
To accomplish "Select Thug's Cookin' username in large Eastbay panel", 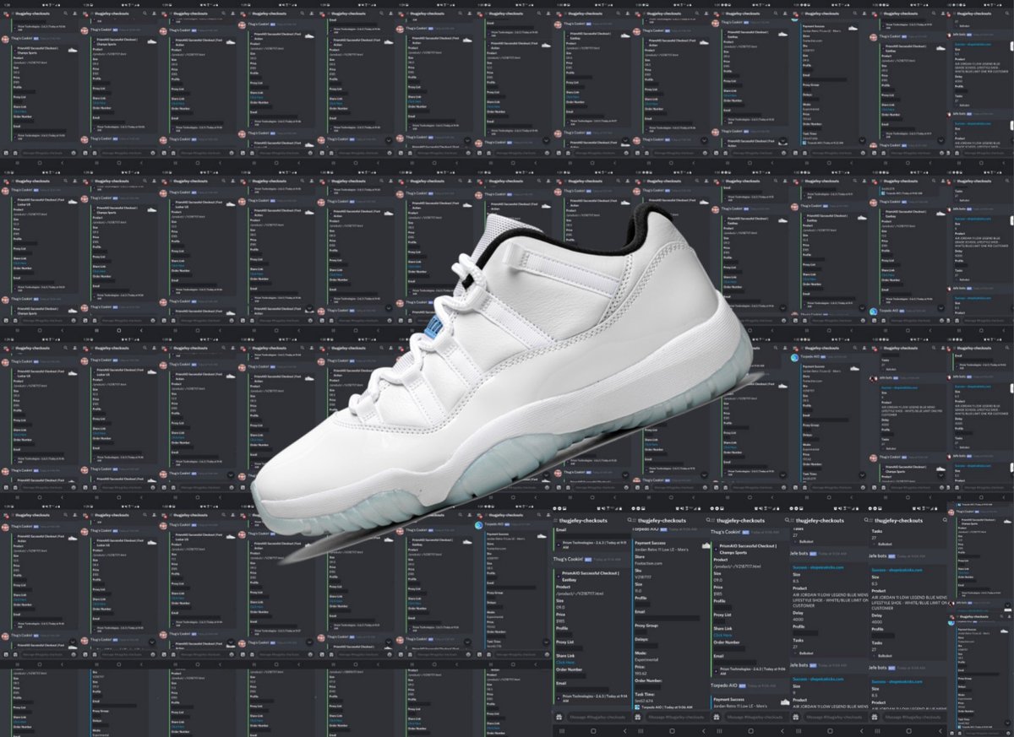I will point(568,559).
